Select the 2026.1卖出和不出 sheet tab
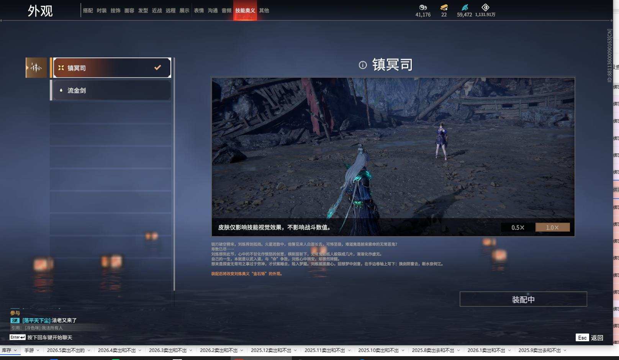This screenshot has width=619, height=360. [x=486, y=350]
